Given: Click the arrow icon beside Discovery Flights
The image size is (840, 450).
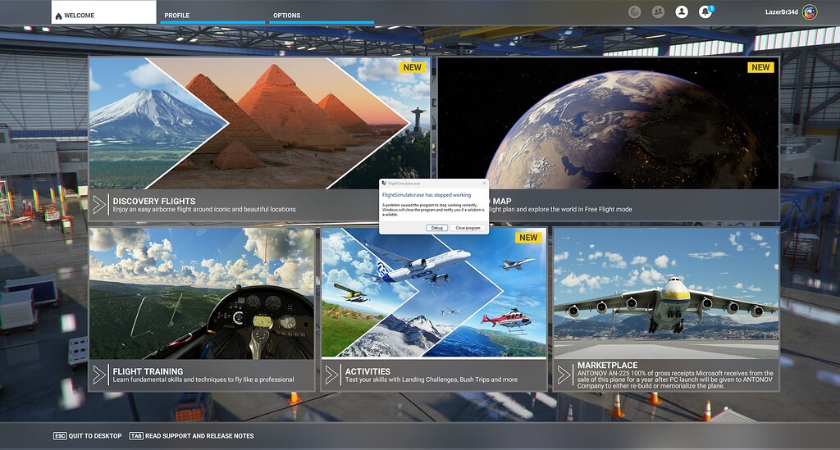Looking at the screenshot, I should [x=99, y=205].
